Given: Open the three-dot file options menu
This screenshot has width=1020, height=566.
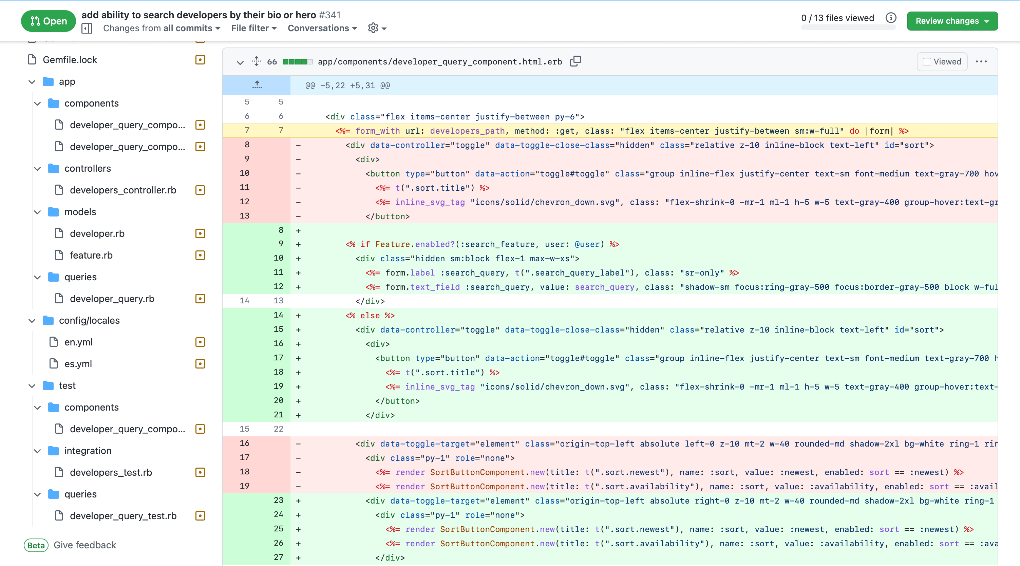Looking at the screenshot, I should point(981,61).
